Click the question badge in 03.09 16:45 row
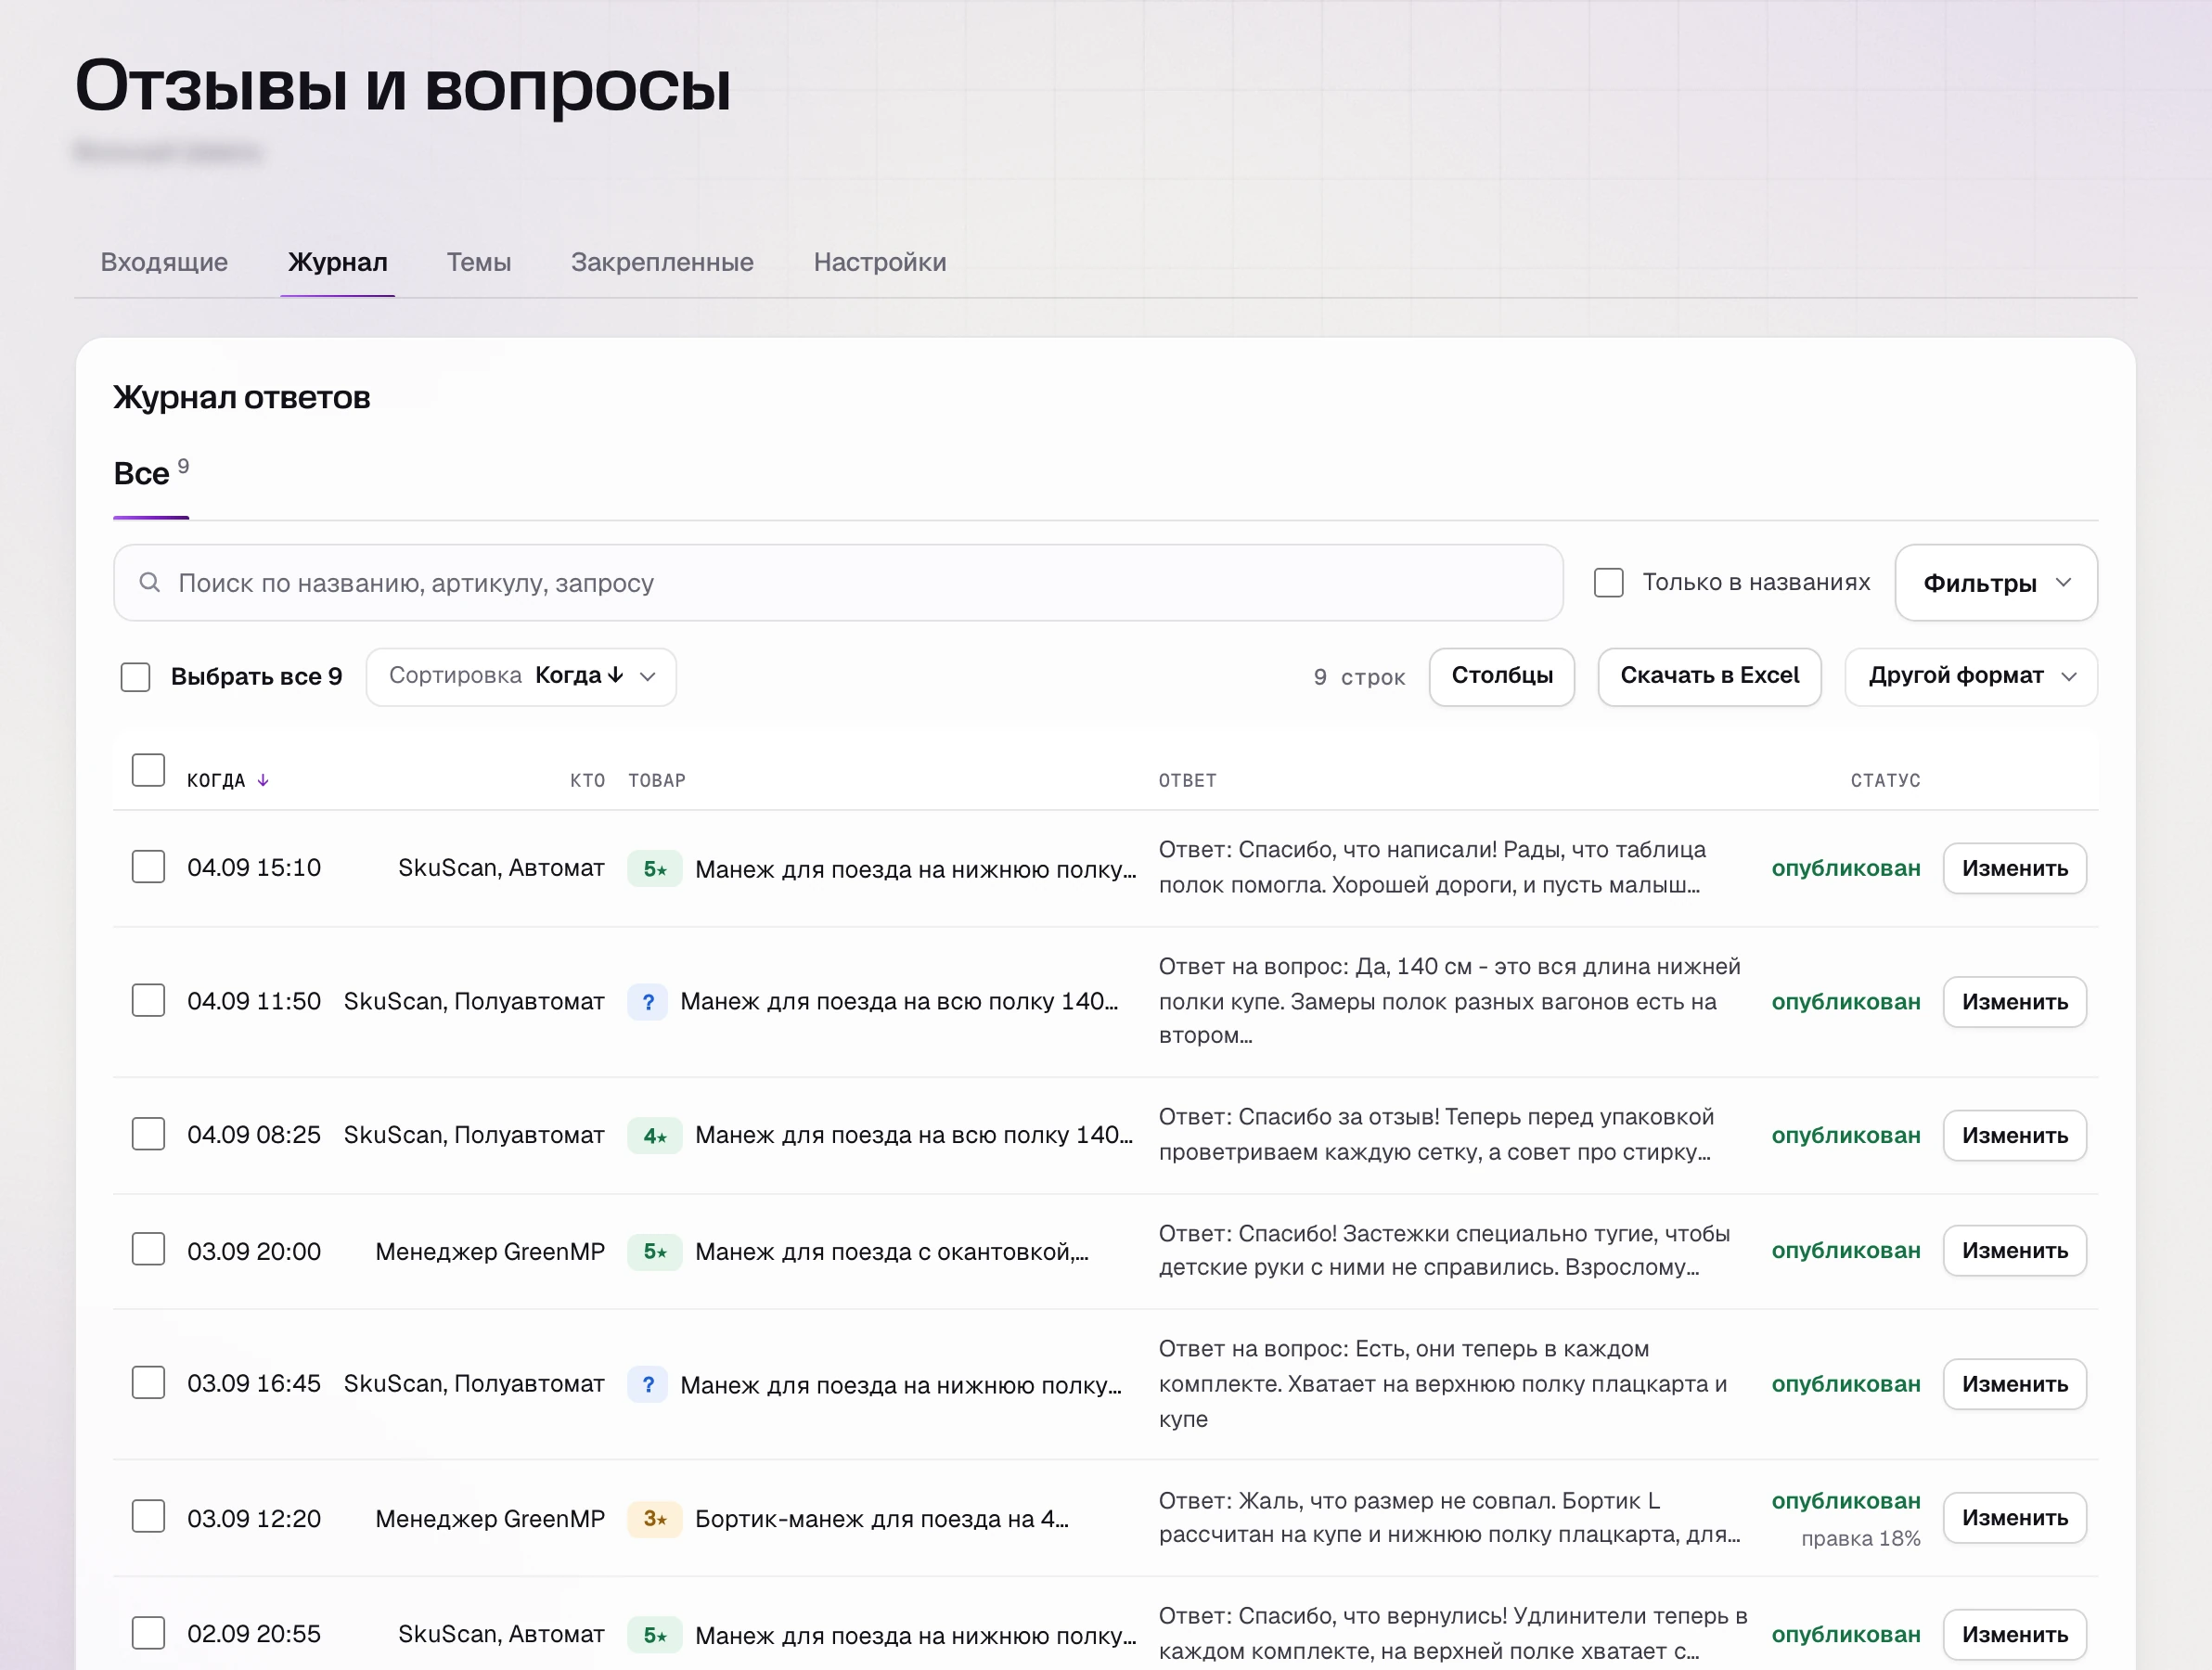This screenshot has height=1670, width=2212. click(x=648, y=1385)
